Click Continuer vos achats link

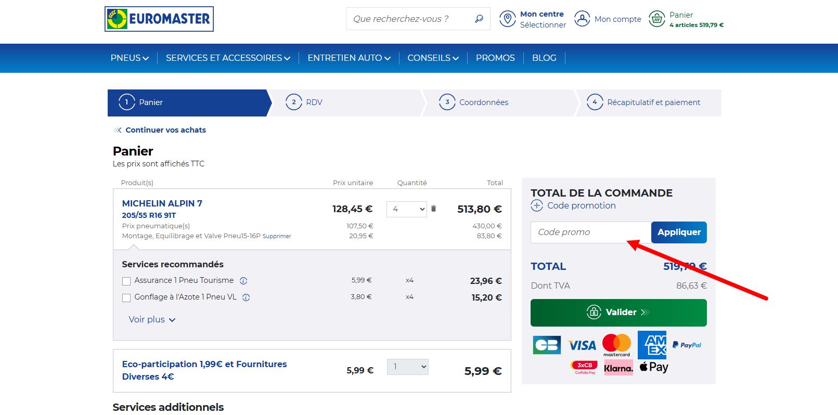[x=165, y=130]
